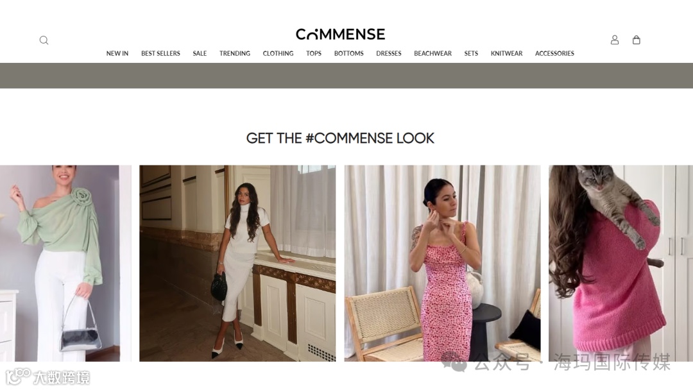The width and height of the screenshot is (693, 390).
Task: Open the KNITWEAR category
Action: 506,53
